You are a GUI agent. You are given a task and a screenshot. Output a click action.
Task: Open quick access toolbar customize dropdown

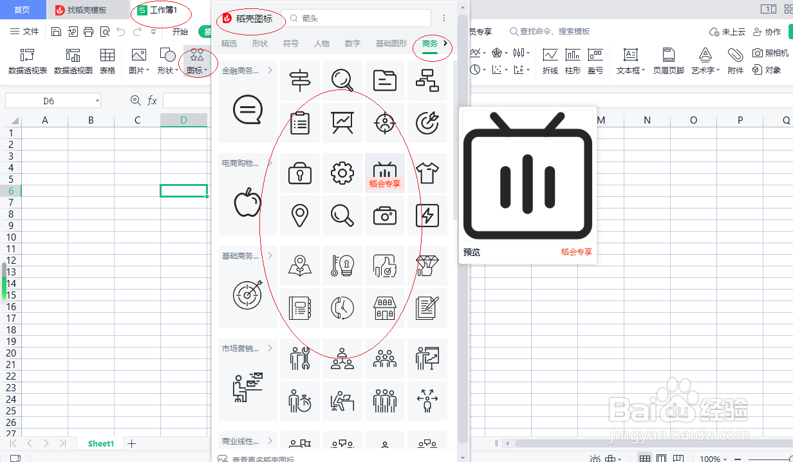click(153, 32)
